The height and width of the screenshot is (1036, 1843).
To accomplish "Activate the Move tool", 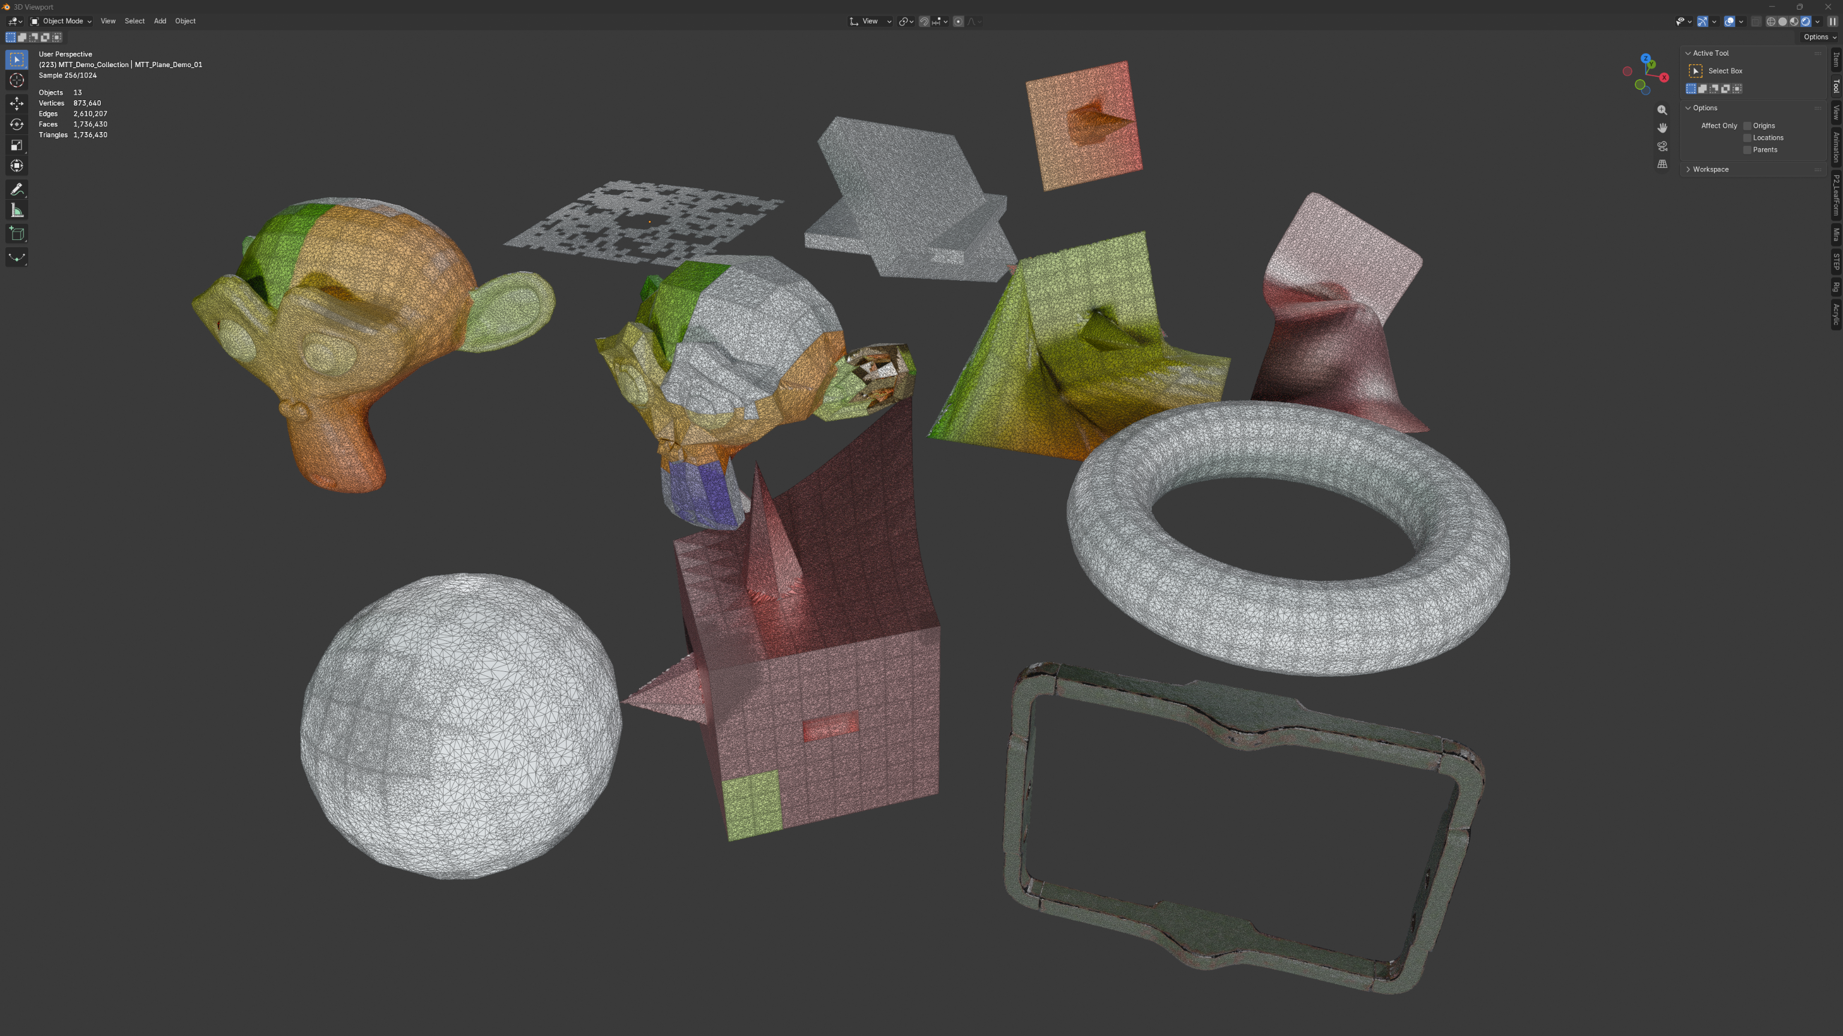I will click(16, 103).
